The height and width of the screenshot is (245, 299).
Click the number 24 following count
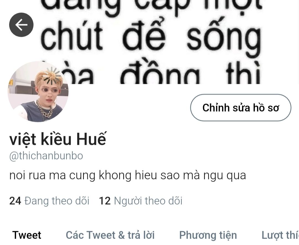pyautogui.click(x=15, y=201)
